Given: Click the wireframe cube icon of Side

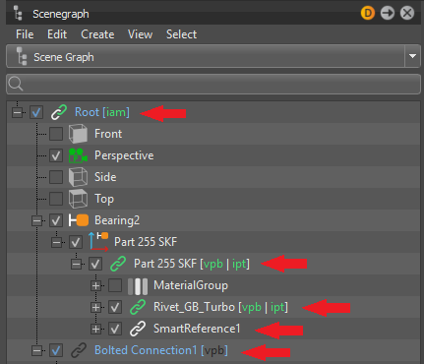Looking at the screenshot, I should pyautogui.click(x=78, y=177).
